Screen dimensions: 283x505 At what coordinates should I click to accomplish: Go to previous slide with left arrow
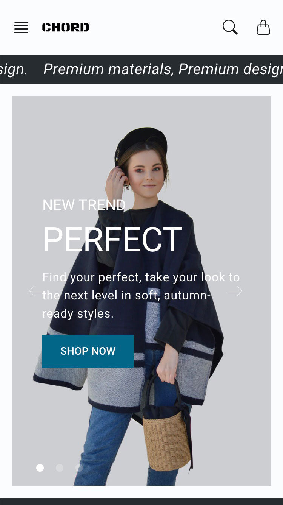[x=36, y=291]
